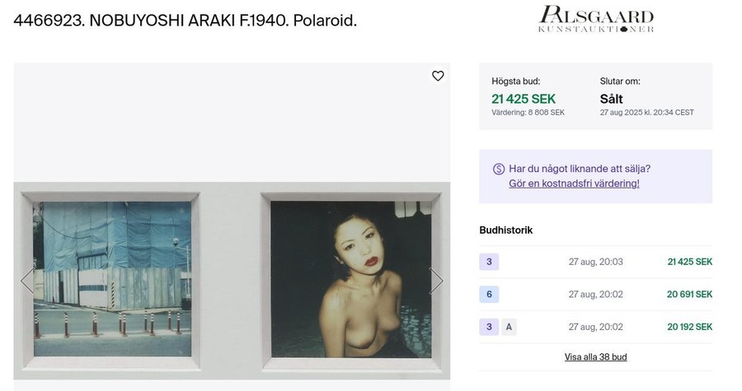Click bidder badge 3 on the 20 192 SEK row
The height and width of the screenshot is (391, 742).
pyautogui.click(x=489, y=327)
